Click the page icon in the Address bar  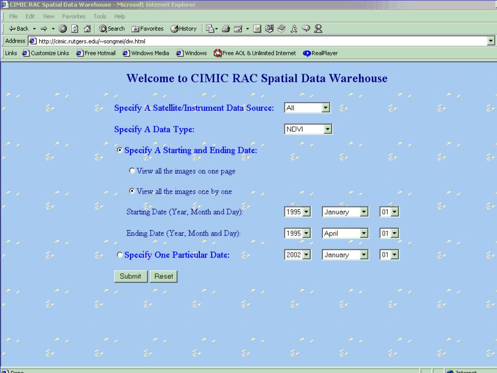point(33,41)
